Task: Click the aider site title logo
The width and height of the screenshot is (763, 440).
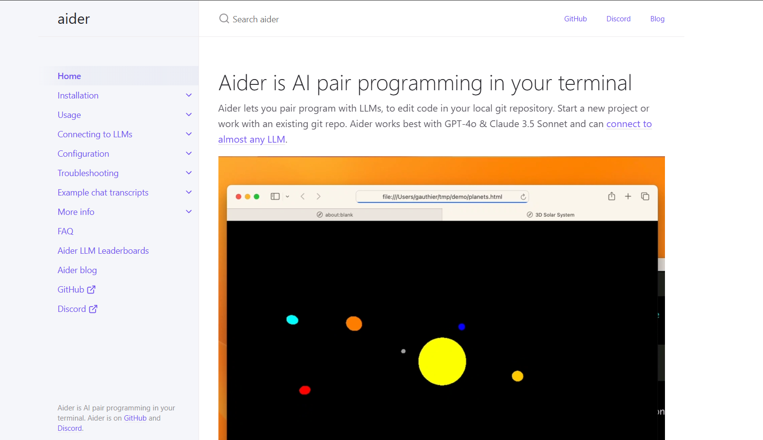Action: (74, 19)
